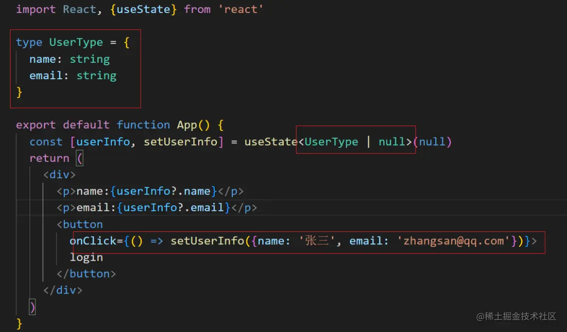The height and width of the screenshot is (332, 567).
Task: Click the 'from' keyword
Action: tap(197, 9)
